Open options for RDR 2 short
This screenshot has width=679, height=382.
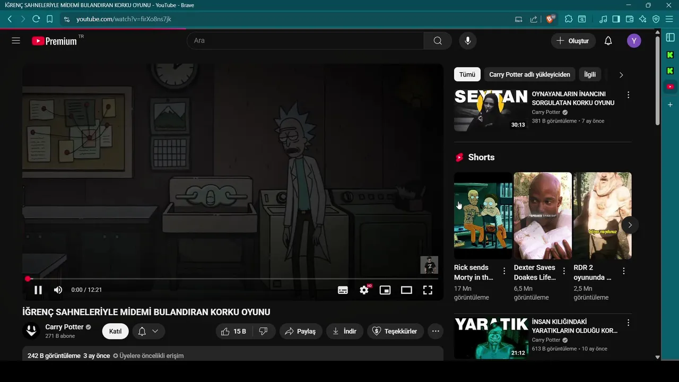point(624,271)
